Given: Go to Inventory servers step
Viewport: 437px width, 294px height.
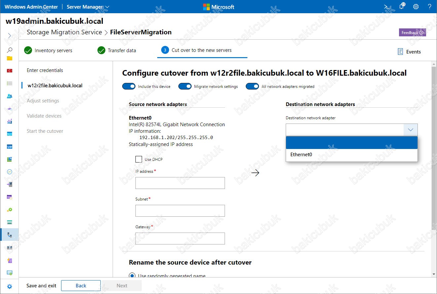Looking at the screenshot, I should (x=48, y=51).
